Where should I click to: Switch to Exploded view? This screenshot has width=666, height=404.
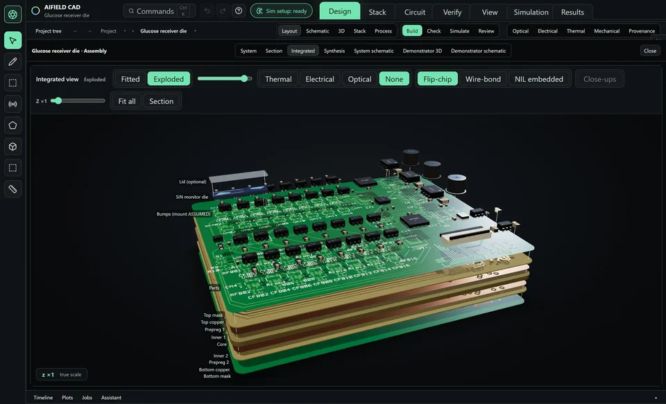tap(169, 79)
